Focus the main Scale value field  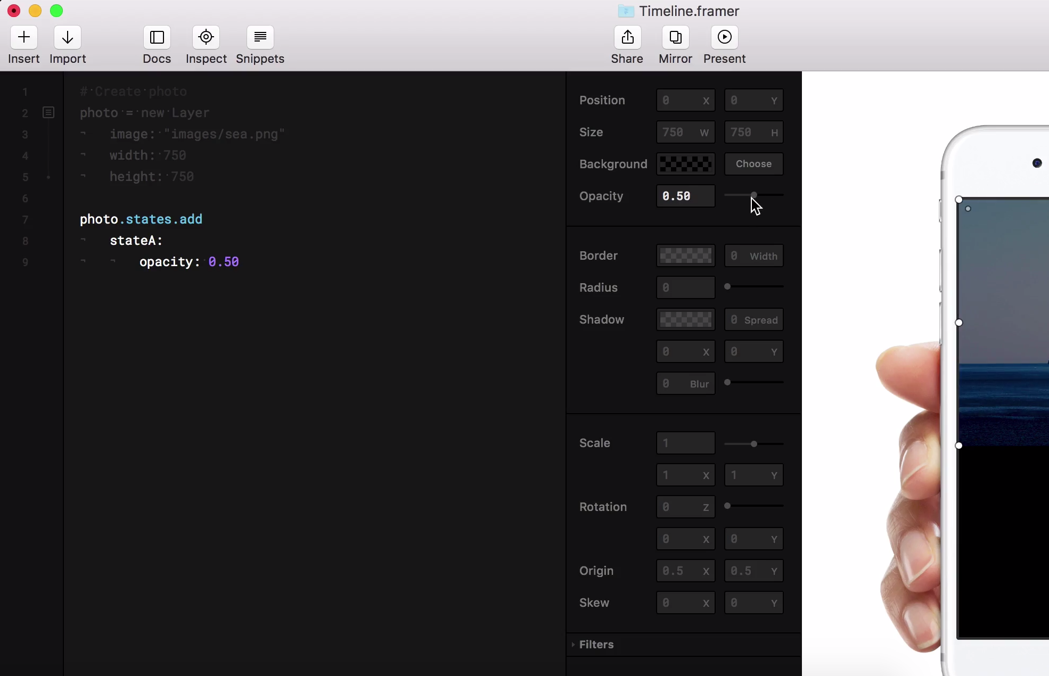click(x=686, y=443)
